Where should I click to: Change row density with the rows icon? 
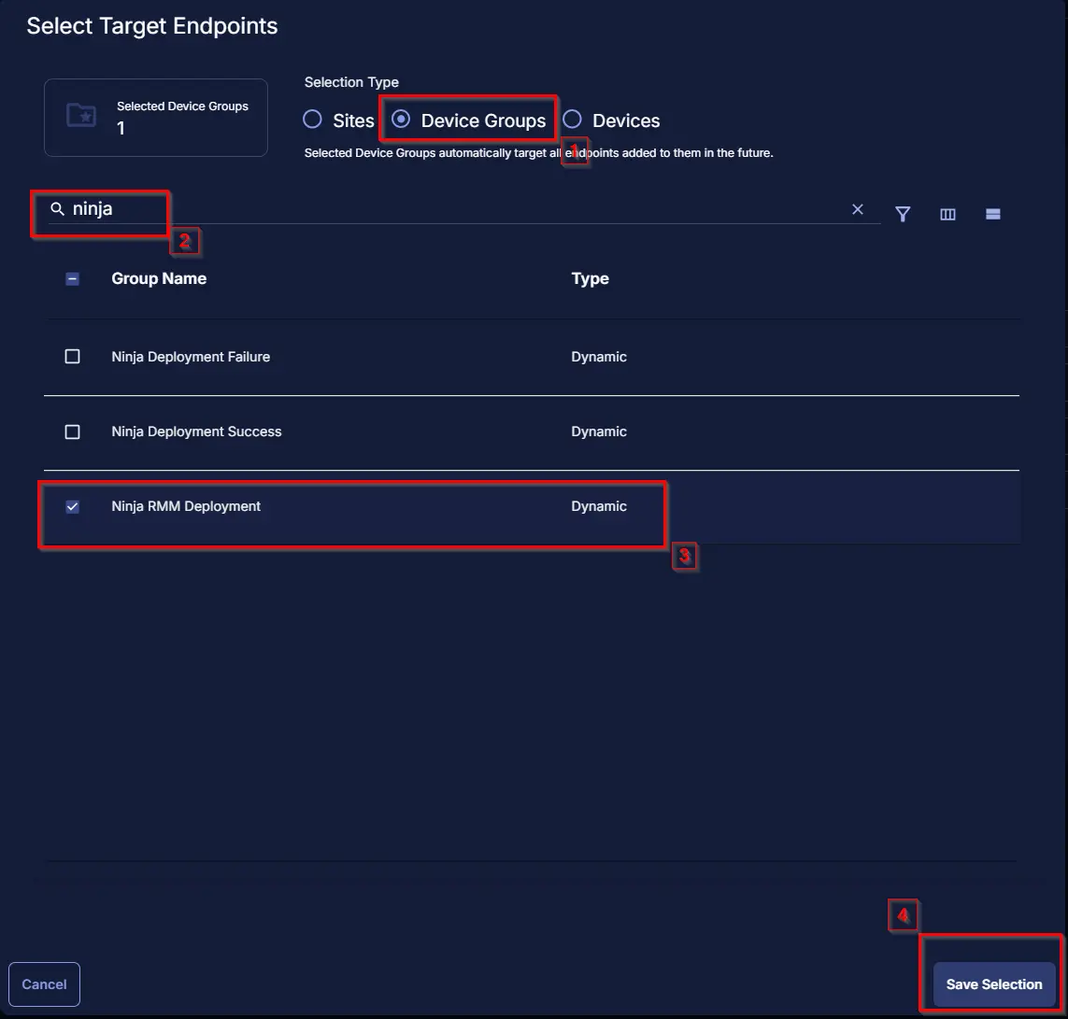993,215
